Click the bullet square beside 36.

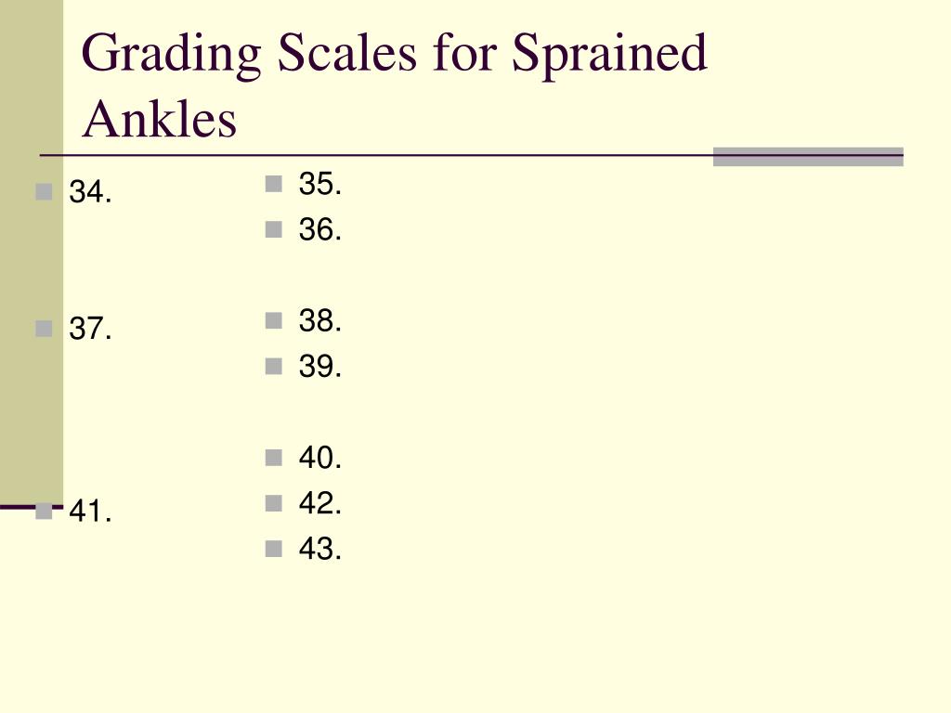click(x=274, y=229)
